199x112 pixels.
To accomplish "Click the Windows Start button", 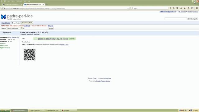I will (x=5, y=110).
